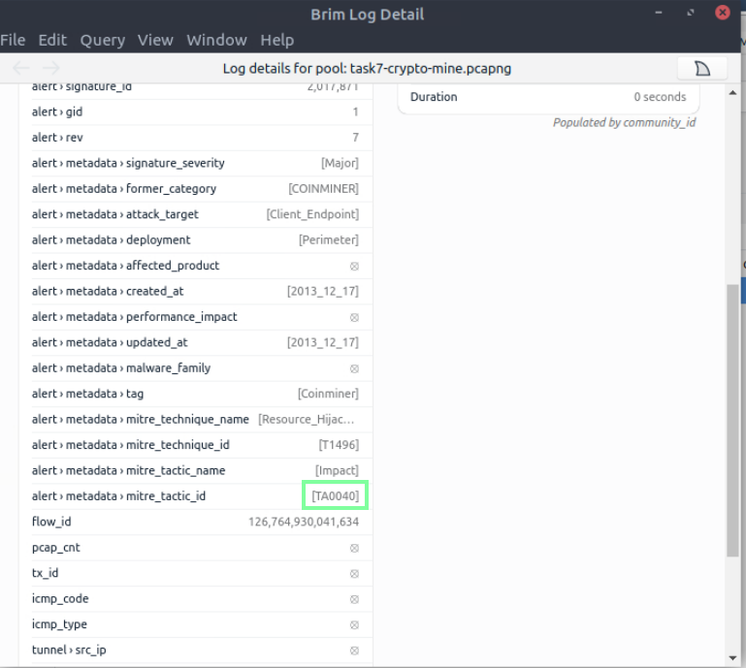Go forward with the right arrow
Screen dimensions: 746x668
coord(51,68)
